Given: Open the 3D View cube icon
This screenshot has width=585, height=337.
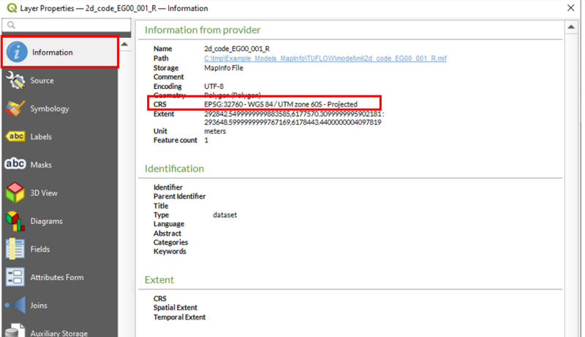Looking at the screenshot, I should [15, 193].
